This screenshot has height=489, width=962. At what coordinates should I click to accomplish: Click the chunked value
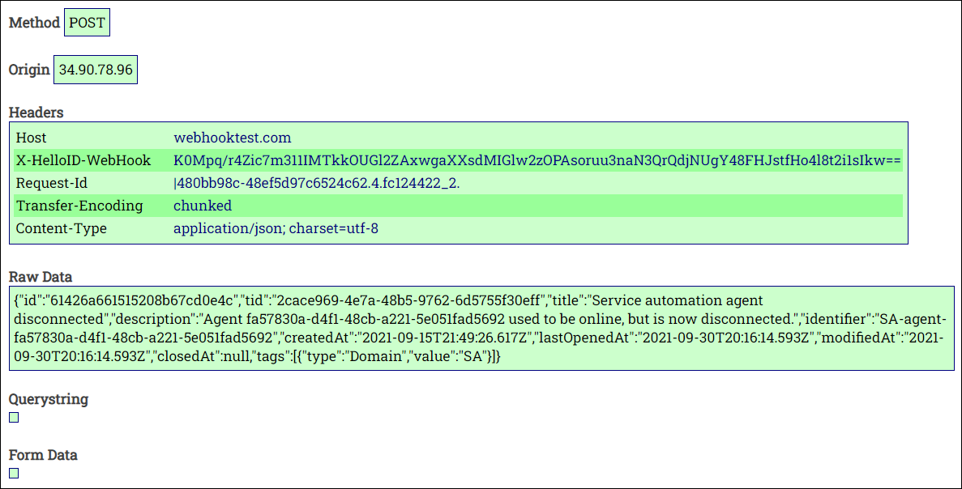pyautogui.click(x=203, y=206)
